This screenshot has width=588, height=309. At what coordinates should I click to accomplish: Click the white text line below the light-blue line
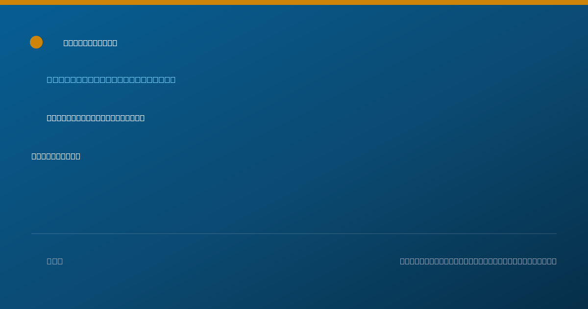(96, 118)
